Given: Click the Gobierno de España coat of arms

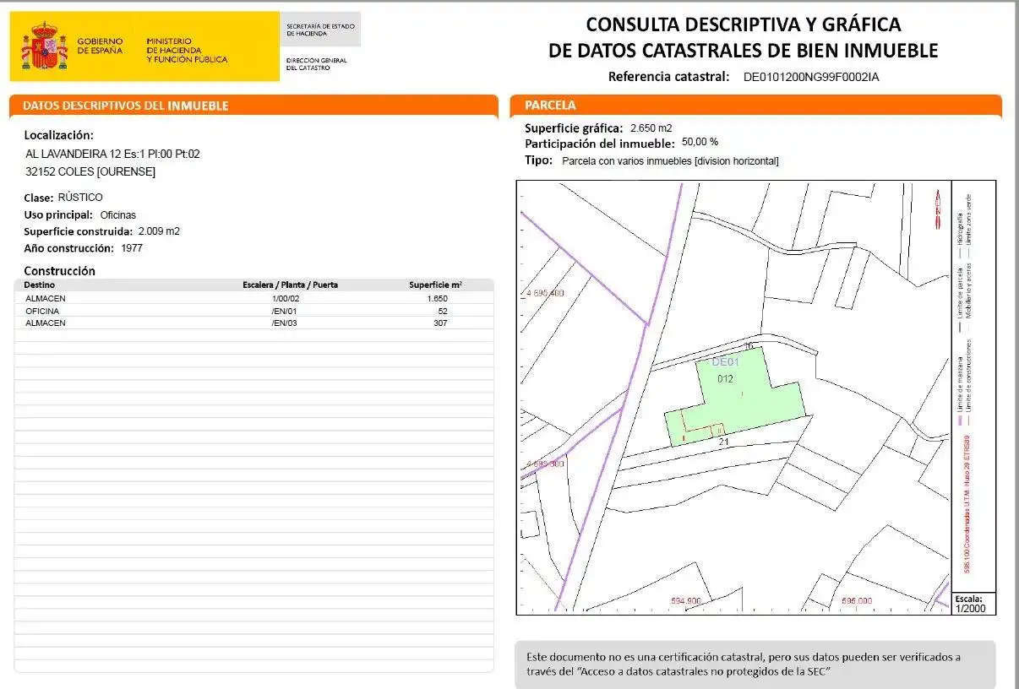Looking at the screenshot, I should pos(44,46).
